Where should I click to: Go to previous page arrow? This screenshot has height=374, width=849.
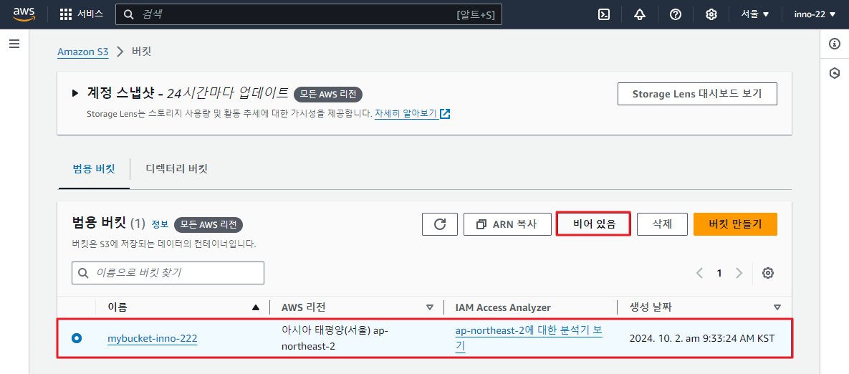point(699,273)
